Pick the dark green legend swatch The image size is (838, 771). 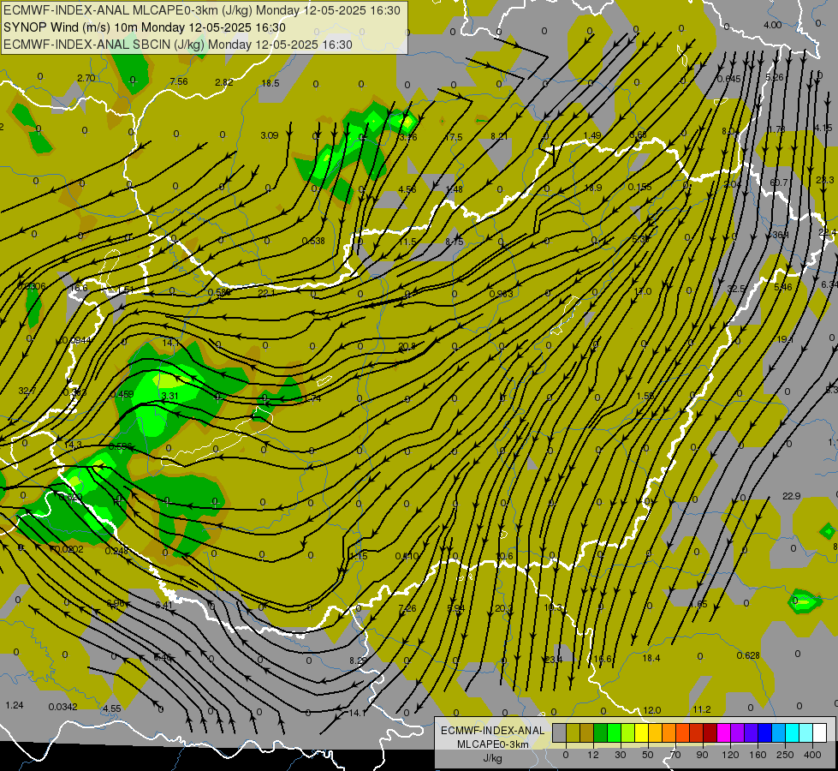pyautogui.click(x=600, y=732)
